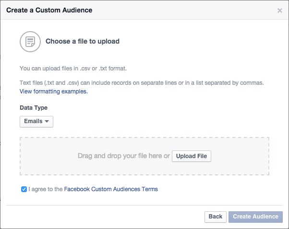Uncheck the Custom Audiences Terms agreement checkbox
This screenshot has width=289, height=229.
(x=24, y=189)
